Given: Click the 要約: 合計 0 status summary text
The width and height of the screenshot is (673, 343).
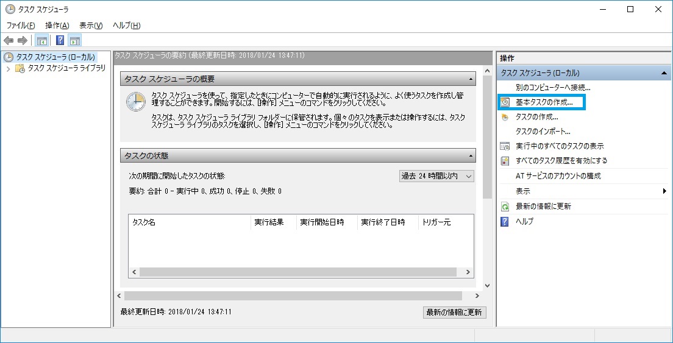Looking at the screenshot, I should tap(205, 191).
